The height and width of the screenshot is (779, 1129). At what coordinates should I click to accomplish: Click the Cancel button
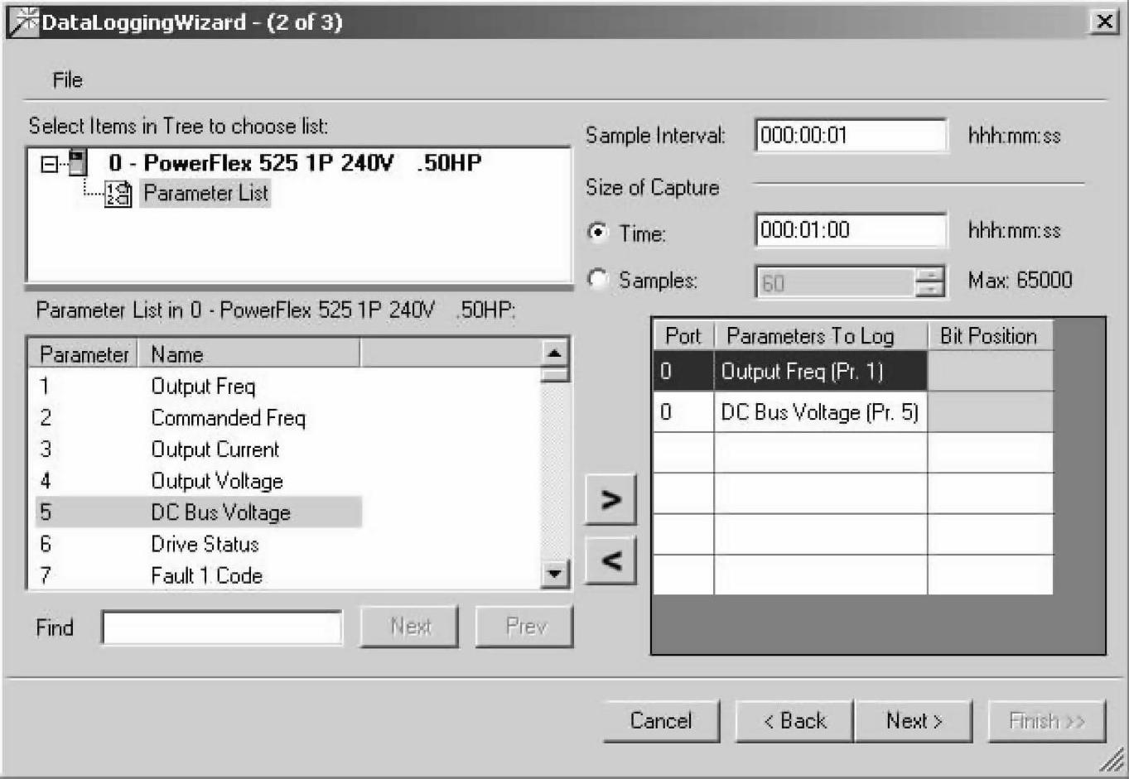(x=661, y=721)
